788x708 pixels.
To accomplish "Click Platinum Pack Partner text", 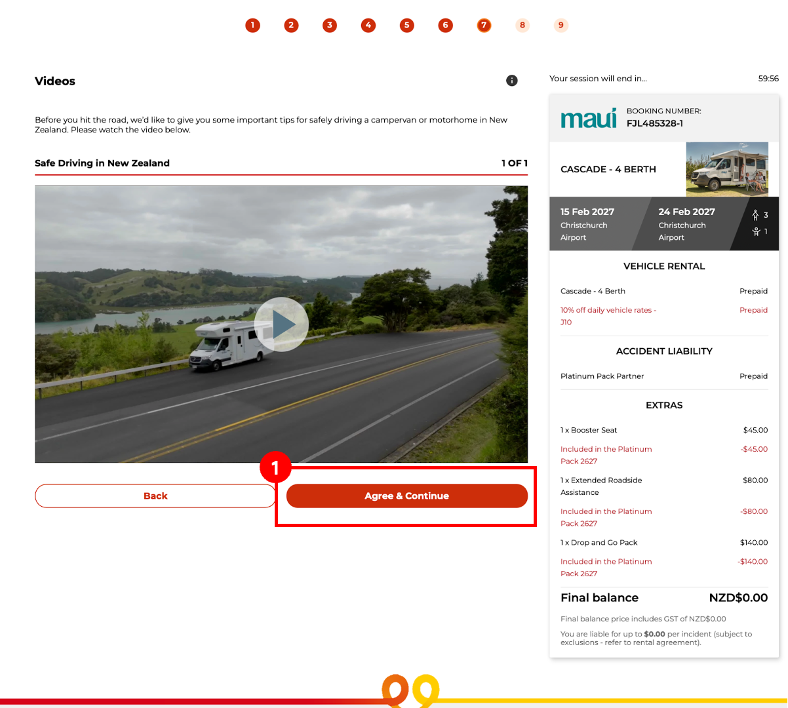I will pyautogui.click(x=602, y=376).
